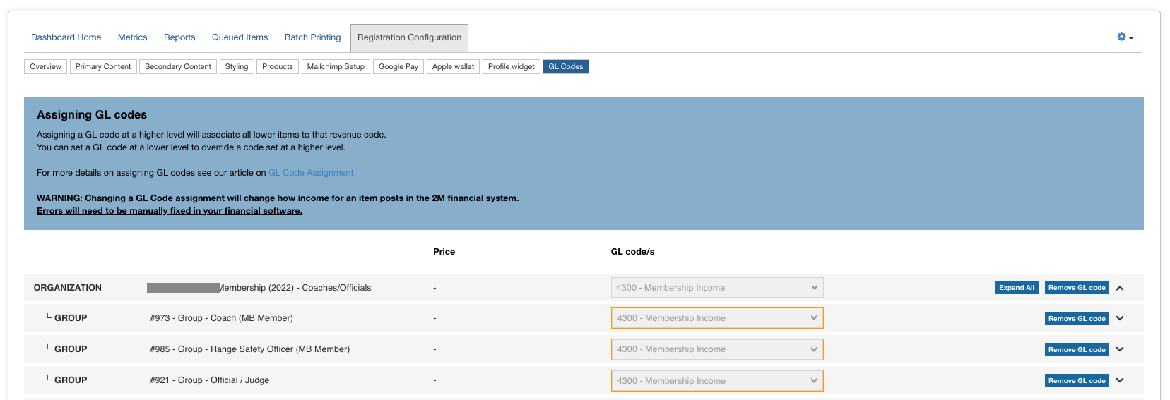Viewport: 1170px width, 400px height.
Task: Open GL code dropdown for Organization row
Action: [x=716, y=288]
